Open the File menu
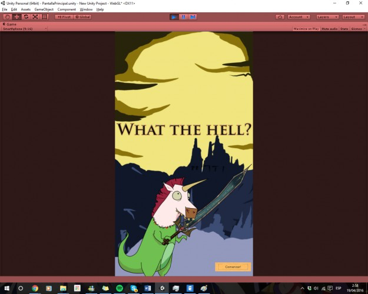 coord(5,9)
